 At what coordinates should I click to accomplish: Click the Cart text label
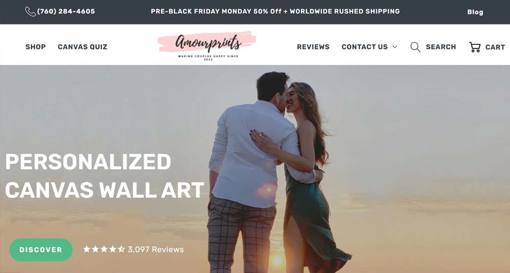coord(495,47)
